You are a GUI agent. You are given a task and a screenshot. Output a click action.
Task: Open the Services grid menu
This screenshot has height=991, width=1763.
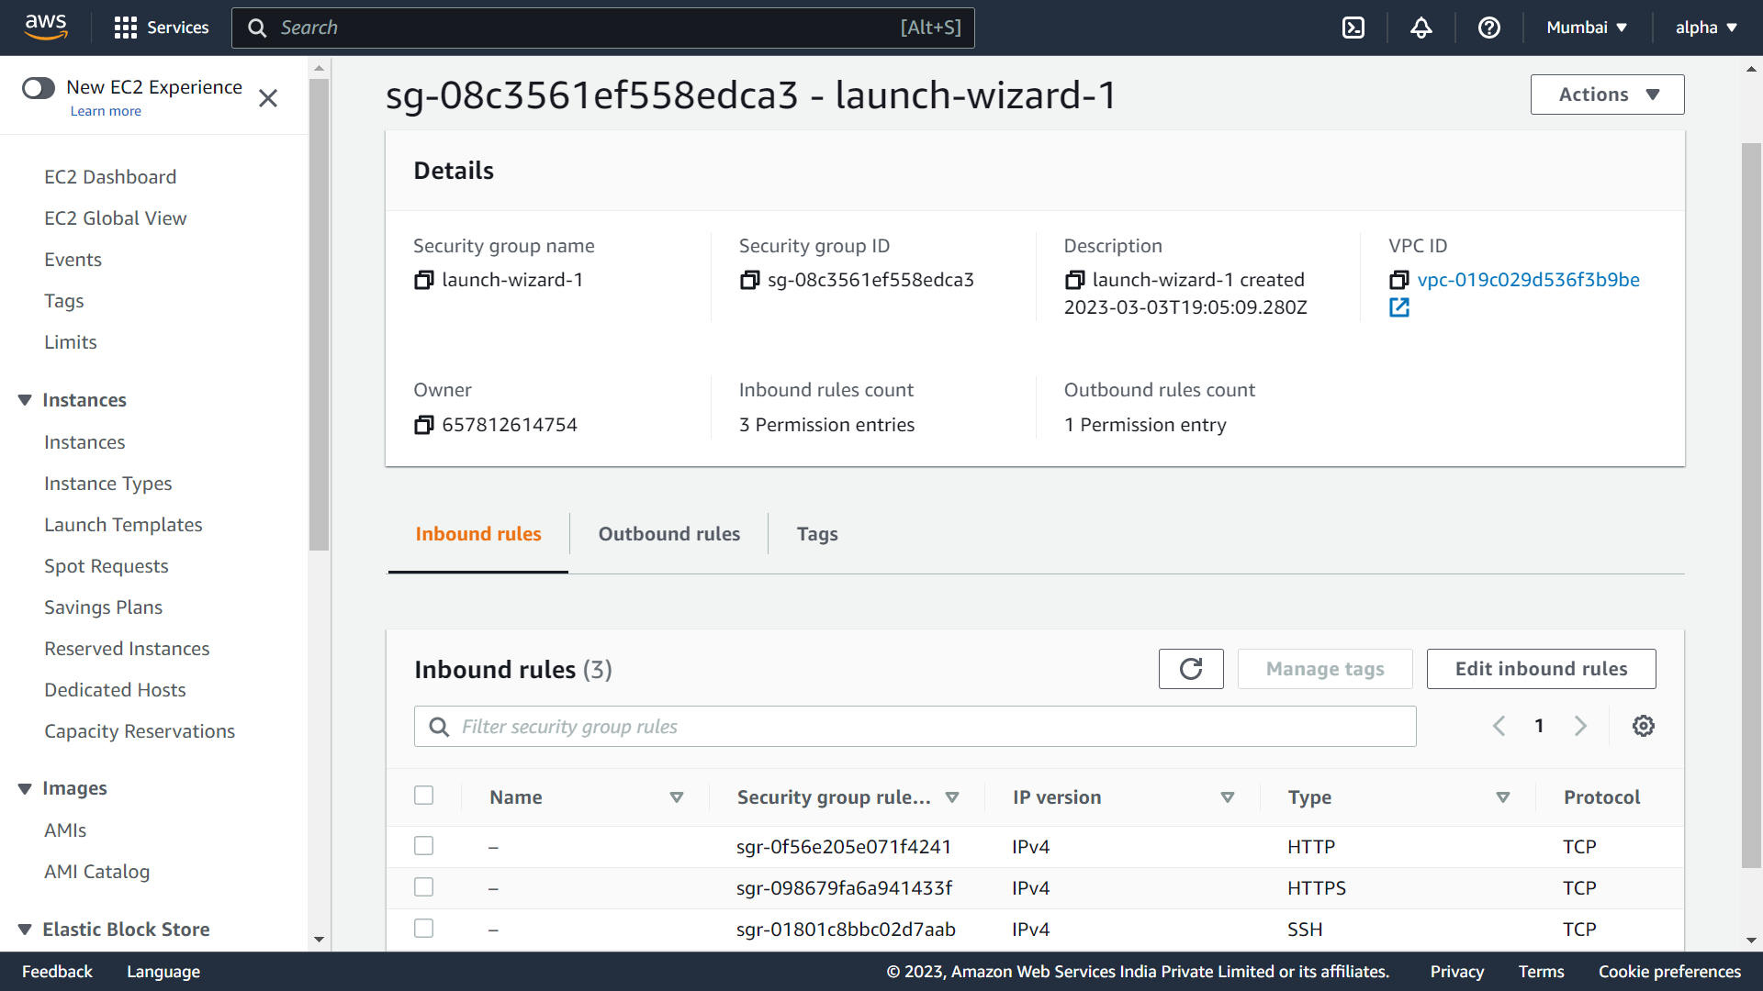[x=126, y=28]
